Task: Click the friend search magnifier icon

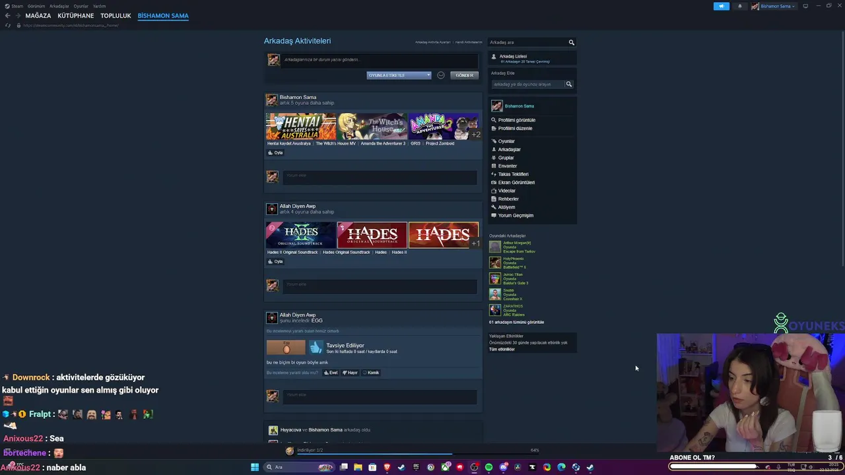Action: (572, 42)
